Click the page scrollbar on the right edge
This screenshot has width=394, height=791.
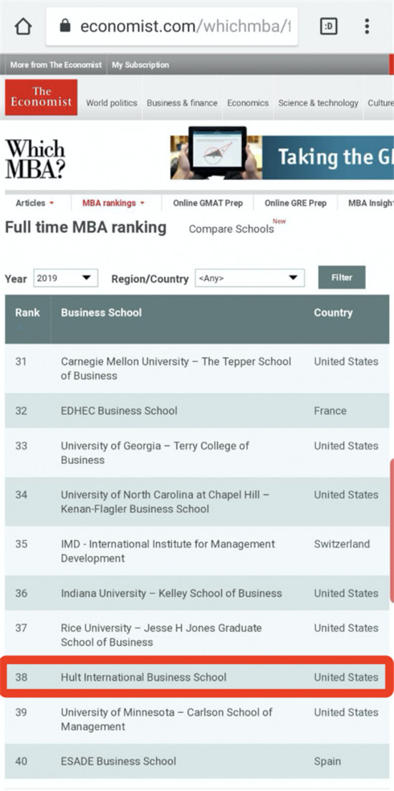(x=391, y=530)
